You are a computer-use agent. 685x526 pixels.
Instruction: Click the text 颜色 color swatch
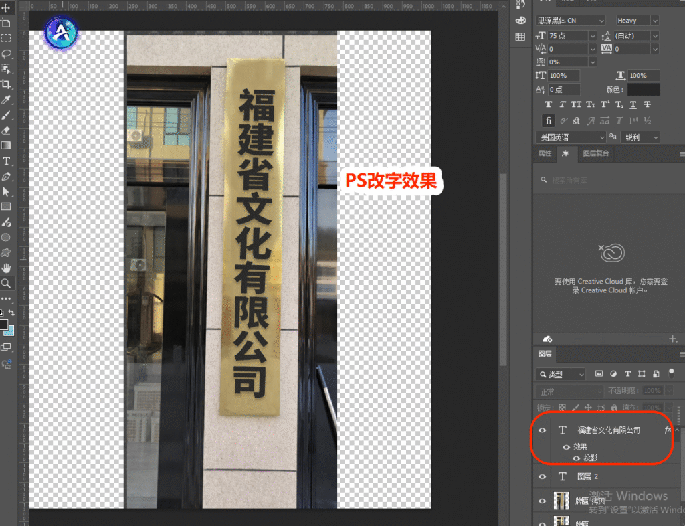coord(644,90)
